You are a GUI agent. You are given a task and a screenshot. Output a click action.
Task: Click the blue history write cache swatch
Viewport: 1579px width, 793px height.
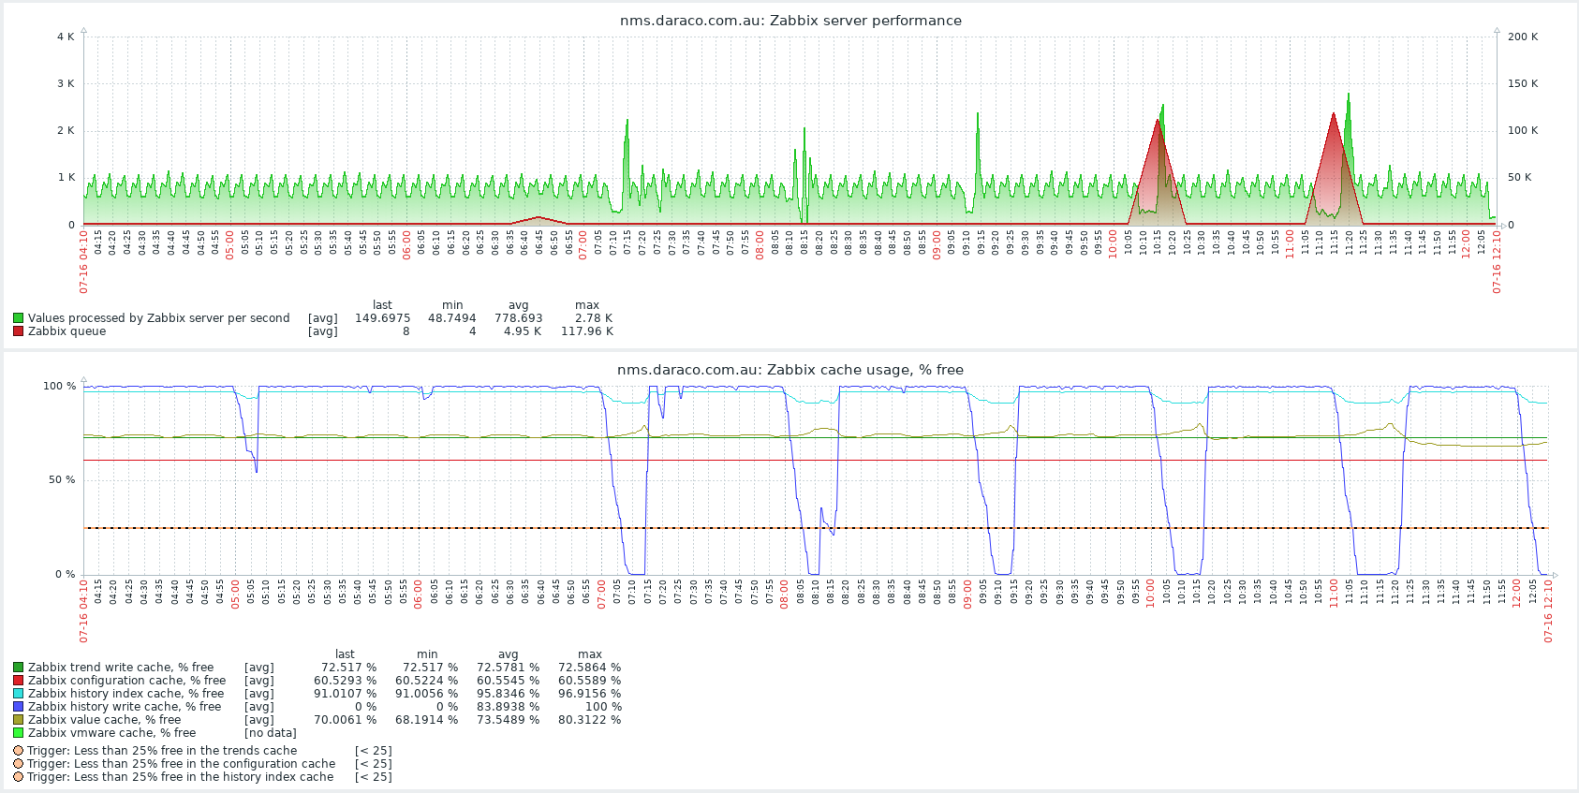18,707
